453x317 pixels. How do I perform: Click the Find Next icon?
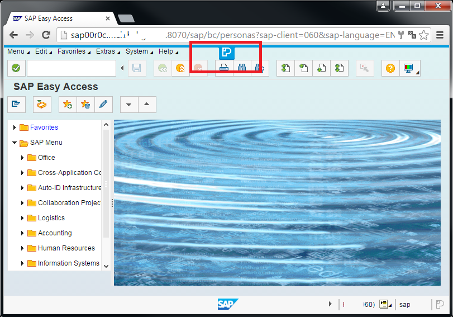[x=260, y=68]
